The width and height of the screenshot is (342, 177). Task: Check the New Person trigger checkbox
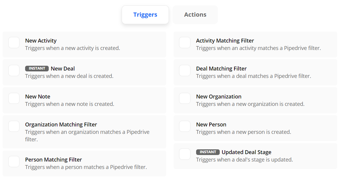point(185,126)
